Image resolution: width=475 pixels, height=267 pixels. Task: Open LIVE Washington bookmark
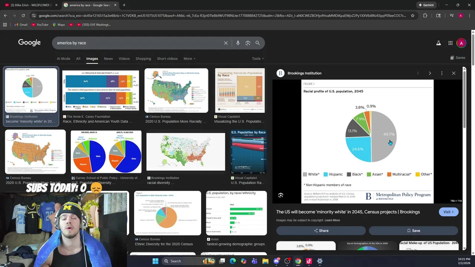click(x=94, y=24)
